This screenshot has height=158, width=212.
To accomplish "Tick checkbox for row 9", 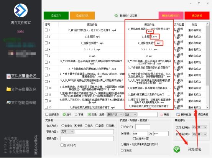I will click(x=46, y=81).
